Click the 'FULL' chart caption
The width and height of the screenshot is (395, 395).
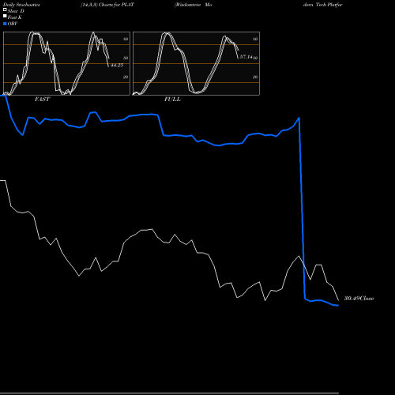pyautogui.click(x=172, y=100)
